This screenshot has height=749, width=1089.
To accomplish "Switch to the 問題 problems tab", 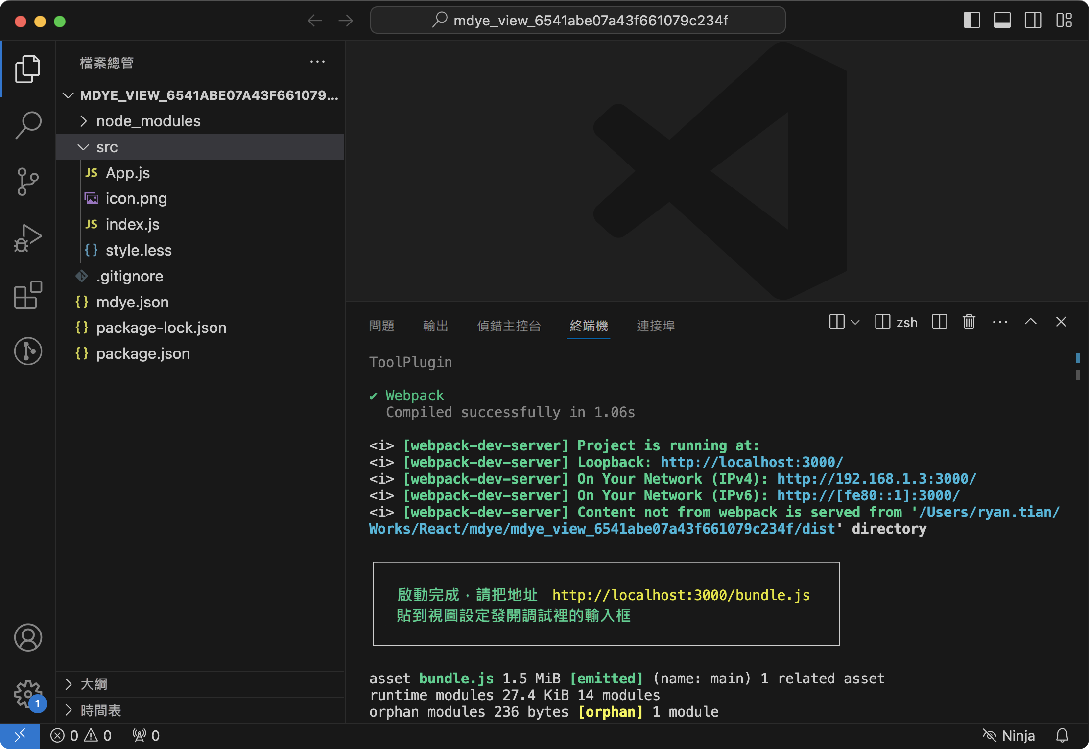I will (381, 326).
